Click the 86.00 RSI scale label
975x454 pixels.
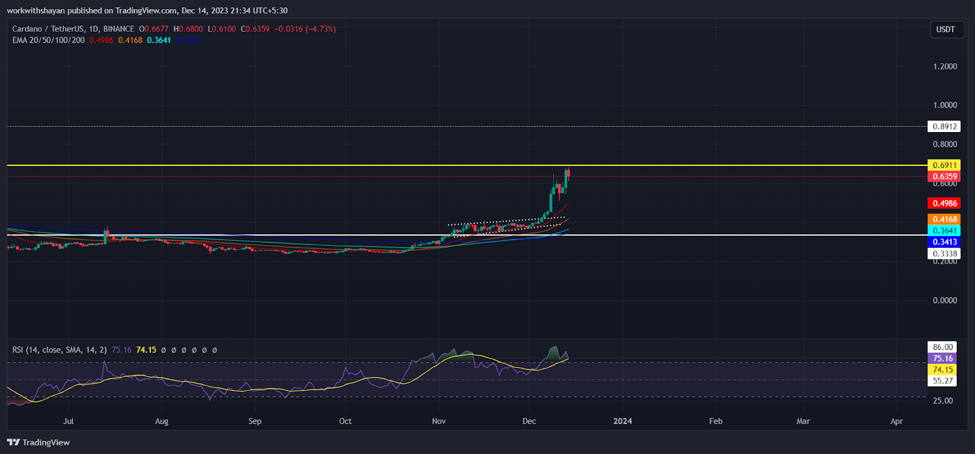click(943, 347)
